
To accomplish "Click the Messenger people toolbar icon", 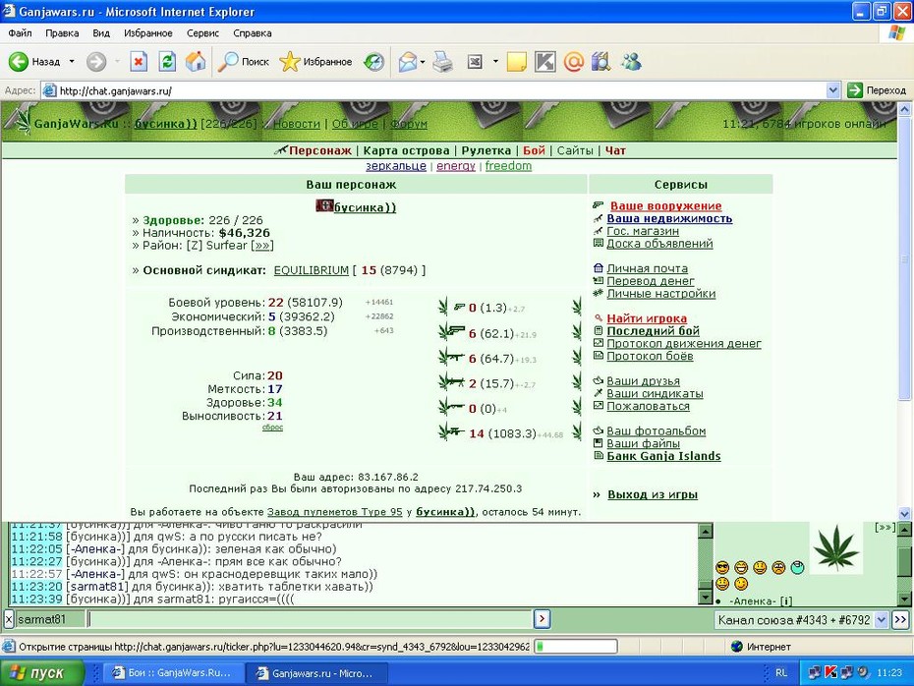I will click(x=631, y=61).
